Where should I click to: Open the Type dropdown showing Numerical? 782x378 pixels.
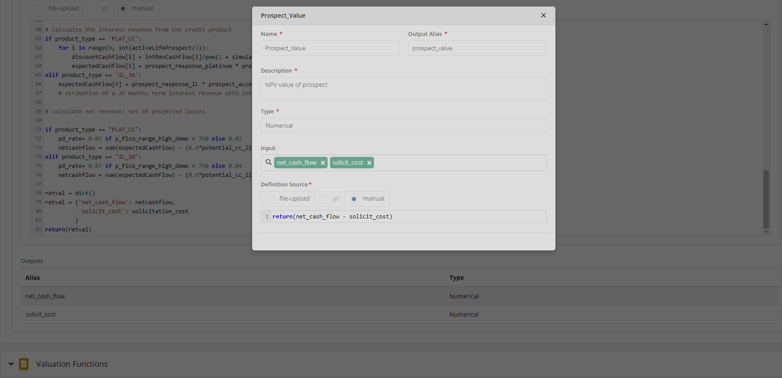403,125
